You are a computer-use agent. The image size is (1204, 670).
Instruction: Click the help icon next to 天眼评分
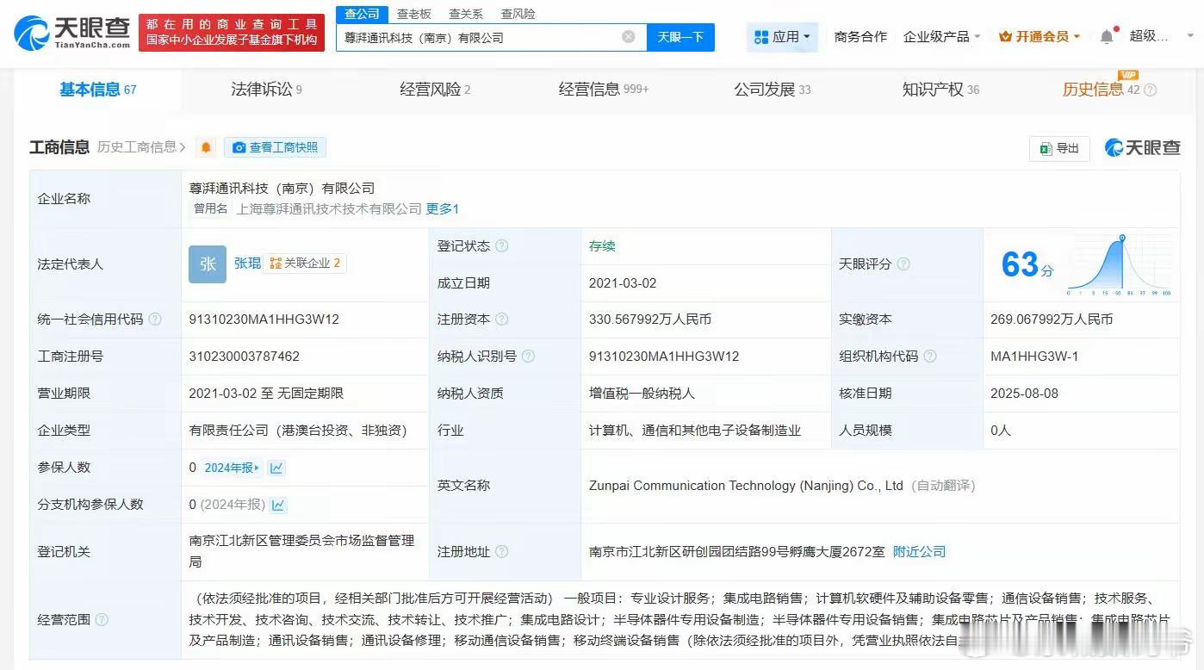[903, 264]
